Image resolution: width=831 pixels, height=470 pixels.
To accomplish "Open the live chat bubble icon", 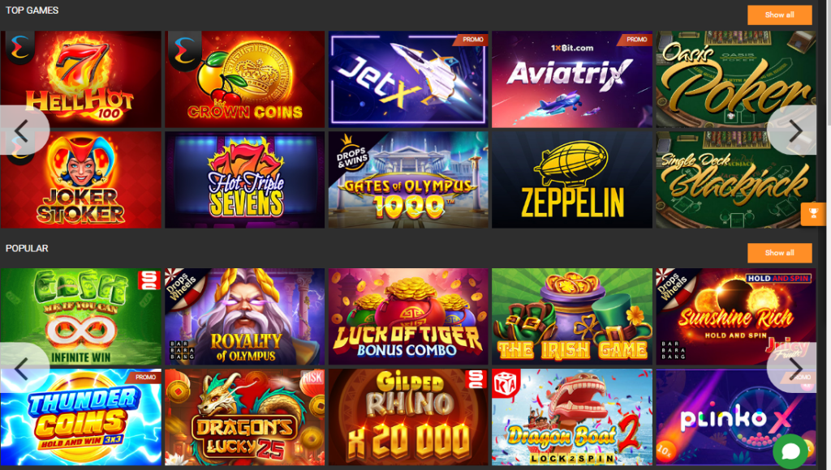I will [790, 451].
